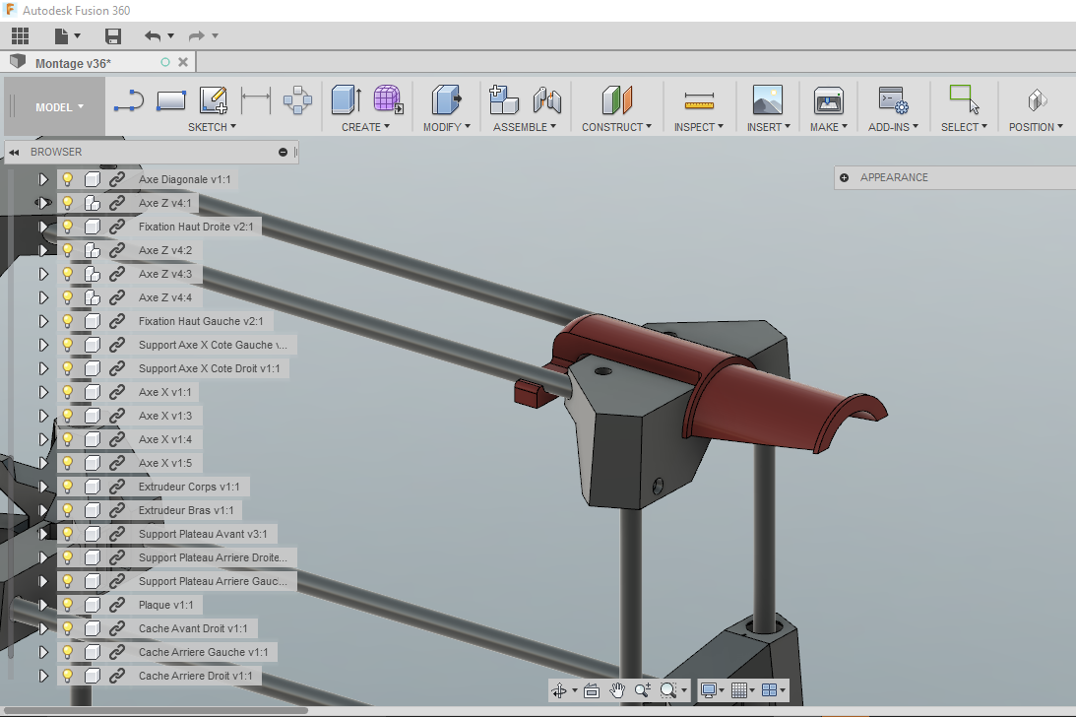Select Support Plateau Avant v3:1 in browser

tap(203, 535)
